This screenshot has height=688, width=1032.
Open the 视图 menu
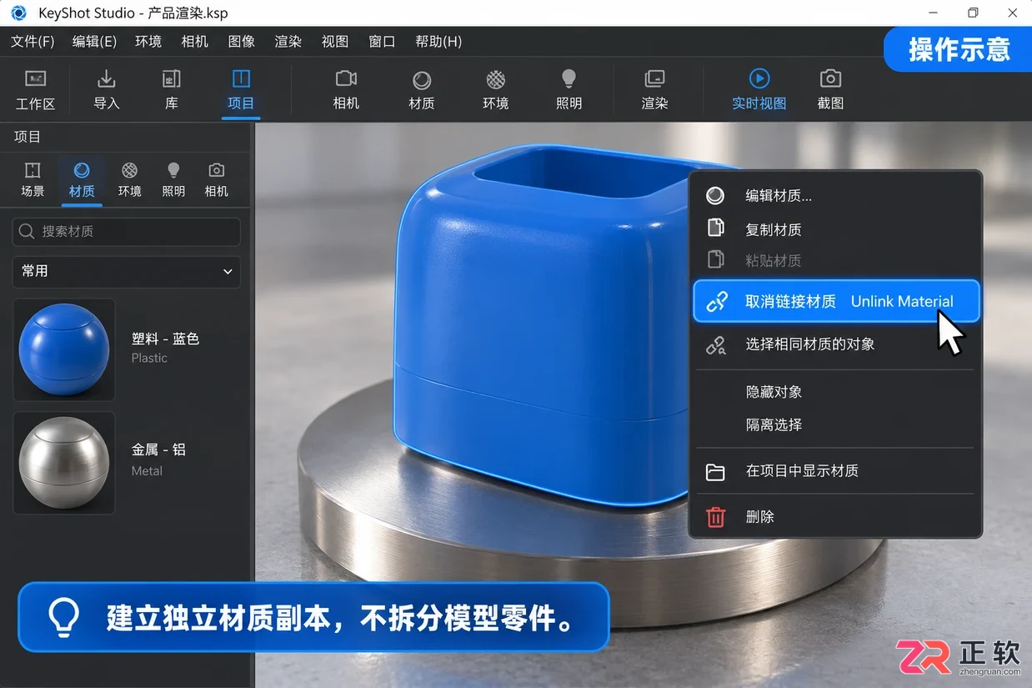coord(335,41)
